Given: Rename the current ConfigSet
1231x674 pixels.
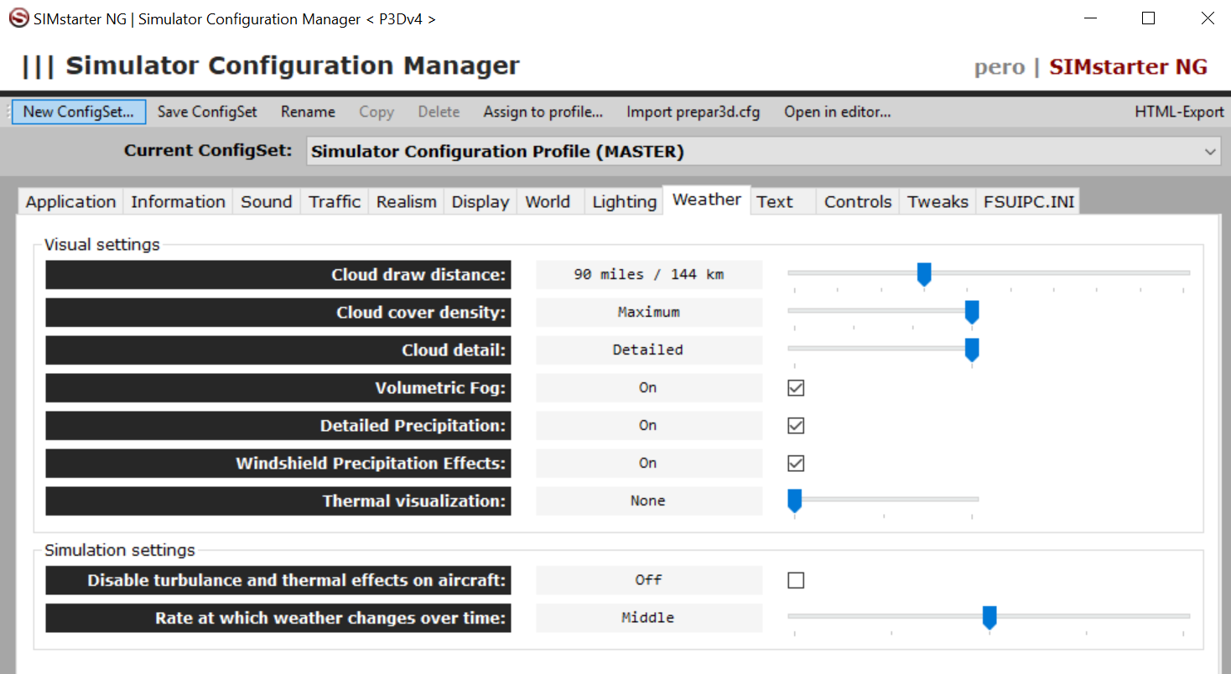Looking at the screenshot, I should [308, 111].
